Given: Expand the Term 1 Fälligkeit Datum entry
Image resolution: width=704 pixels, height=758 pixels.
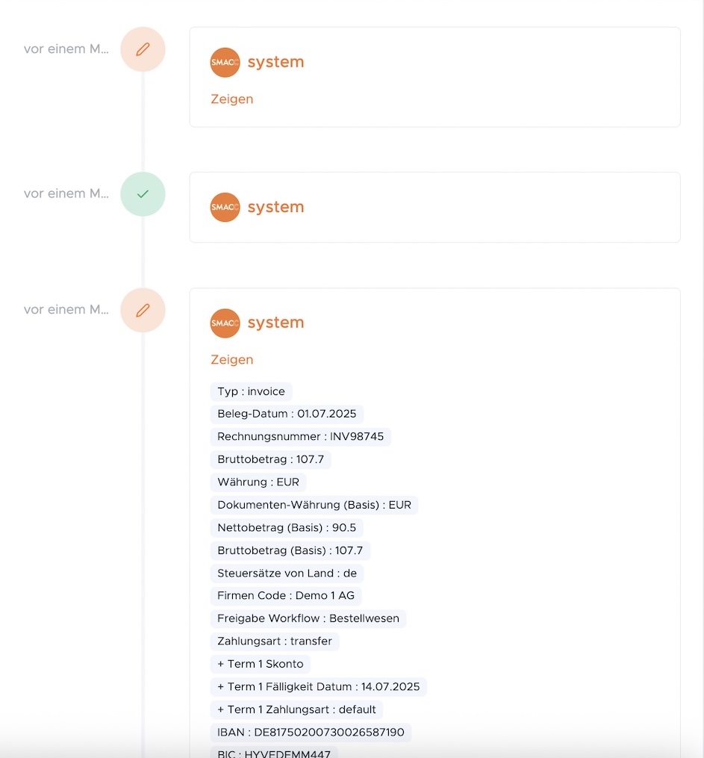Looking at the screenshot, I should coord(319,686).
